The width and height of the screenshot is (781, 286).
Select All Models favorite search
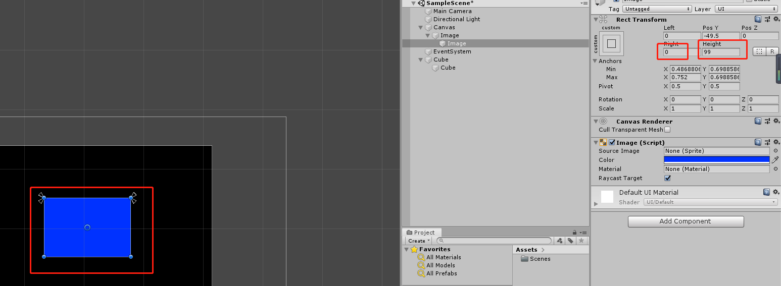coord(441,265)
